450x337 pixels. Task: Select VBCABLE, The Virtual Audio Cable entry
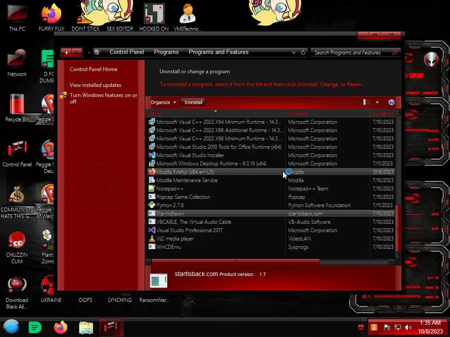[x=271, y=222]
